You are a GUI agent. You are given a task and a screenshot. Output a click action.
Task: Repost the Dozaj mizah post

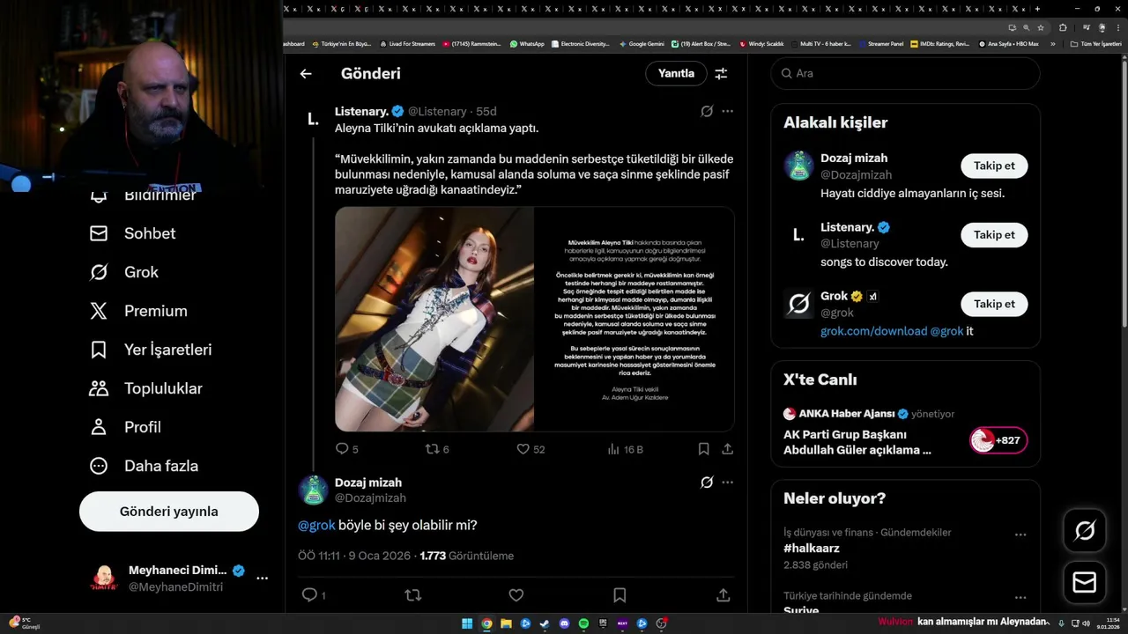[412, 595]
